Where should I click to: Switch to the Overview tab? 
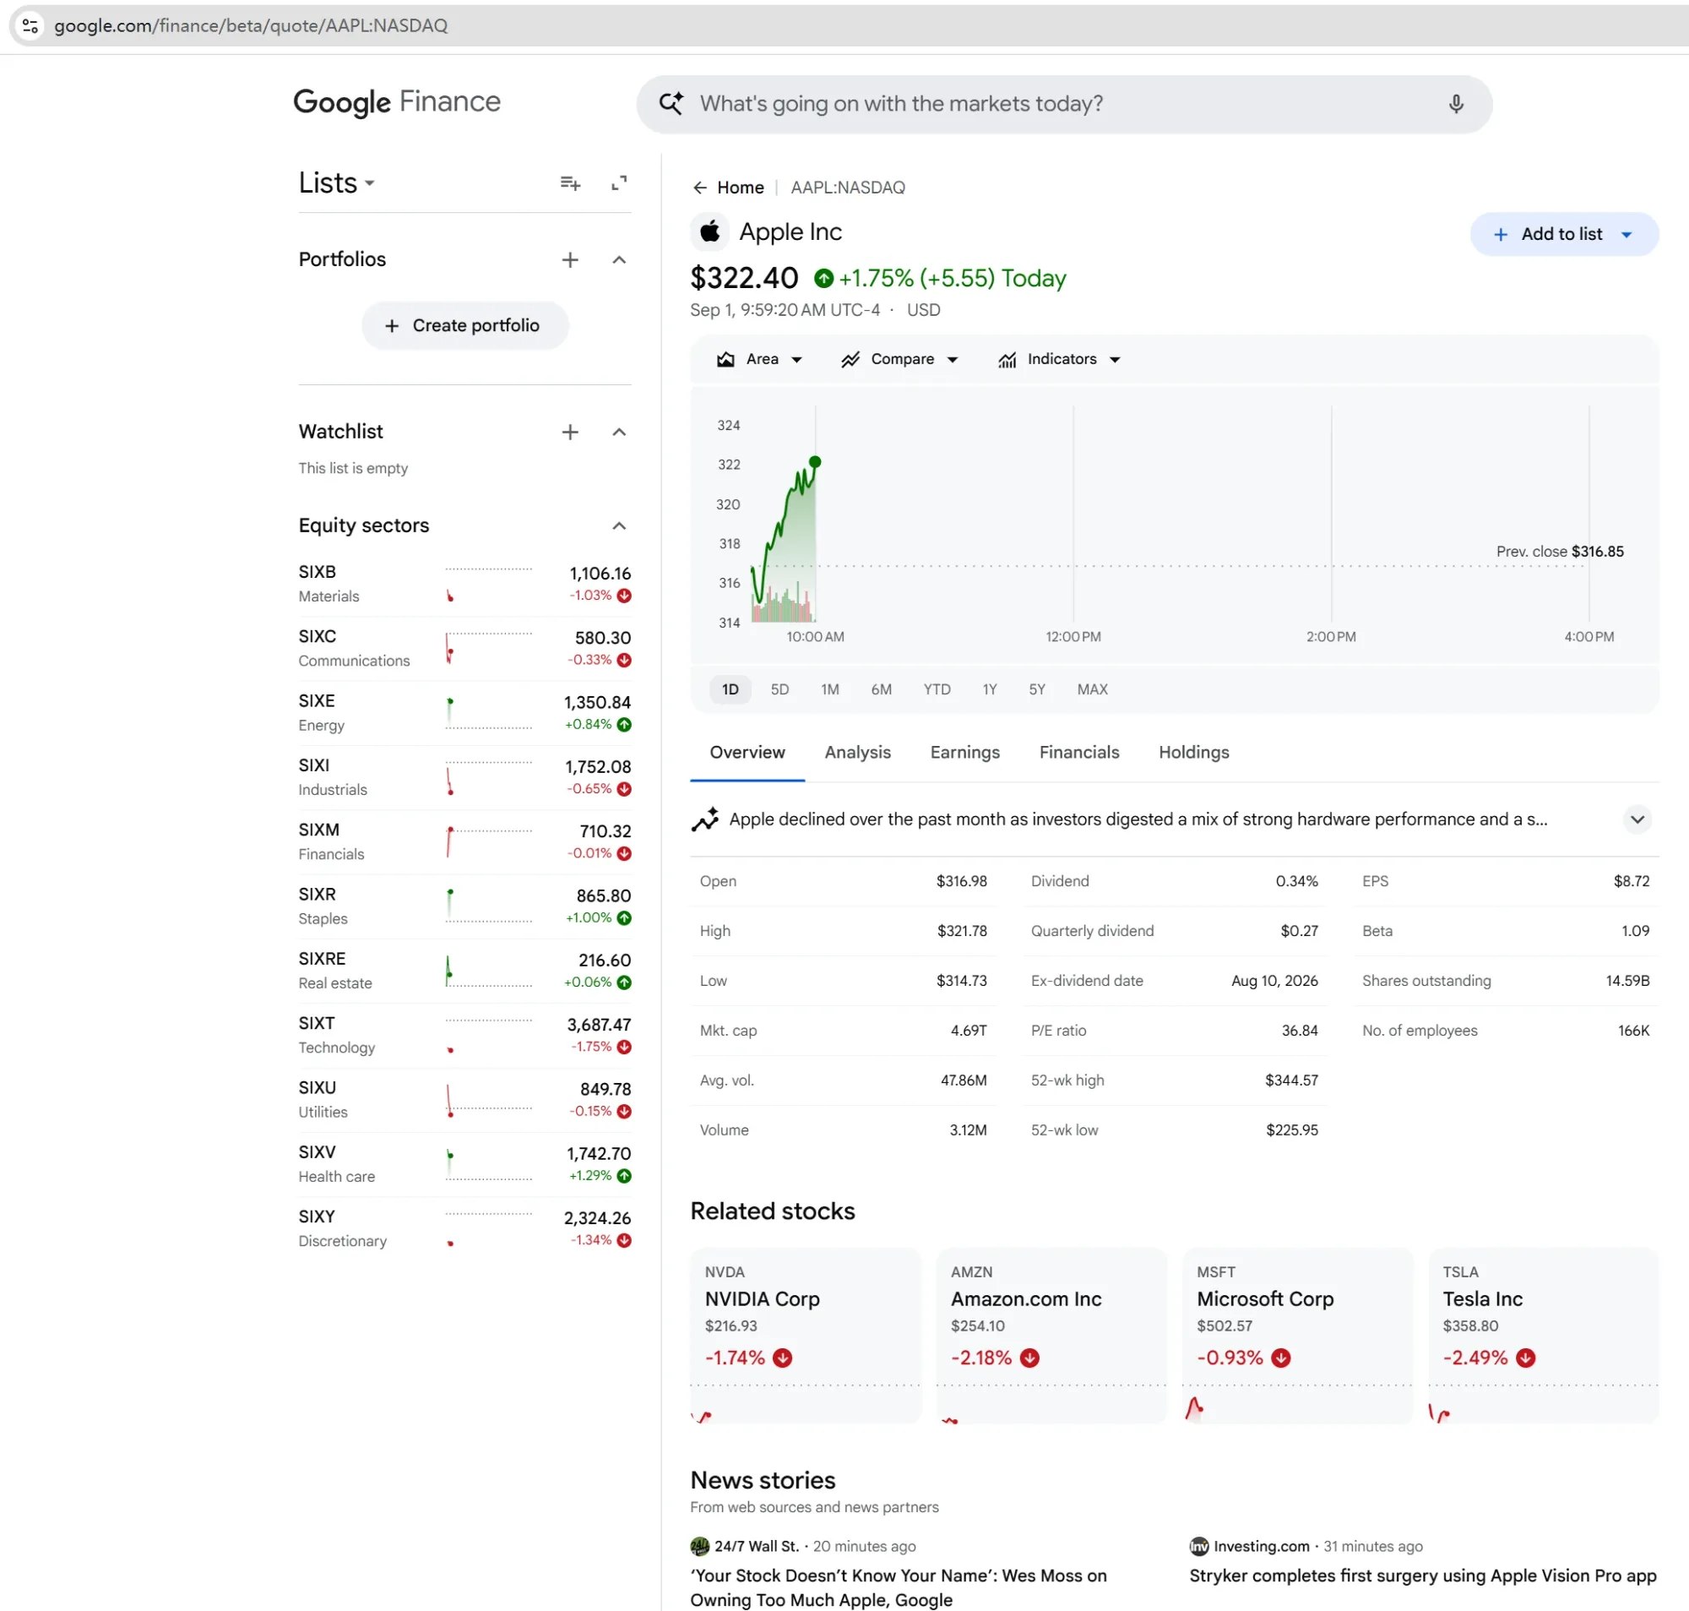pos(747,752)
